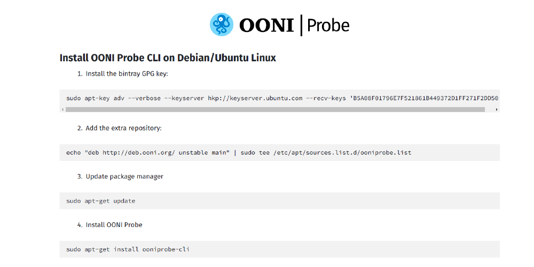Screen dimensions: 534x267
Task: Click the 'sudo tee' part of the echo command
Action: tap(255, 152)
